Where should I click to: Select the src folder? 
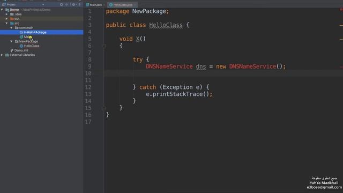point(17,23)
